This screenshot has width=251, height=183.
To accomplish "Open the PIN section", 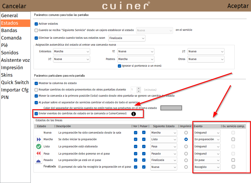I will pos(15,97).
